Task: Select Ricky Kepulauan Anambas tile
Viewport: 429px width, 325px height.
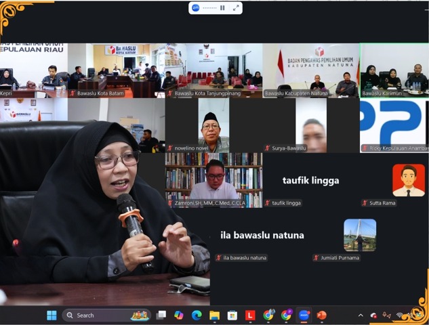Action: pyautogui.click(x=394, y=125)
